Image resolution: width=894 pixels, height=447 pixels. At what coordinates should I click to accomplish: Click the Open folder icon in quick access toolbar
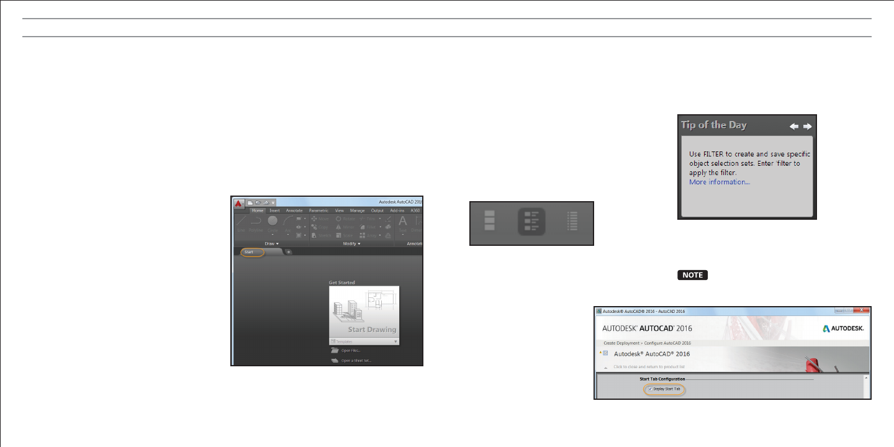(257, 202)
